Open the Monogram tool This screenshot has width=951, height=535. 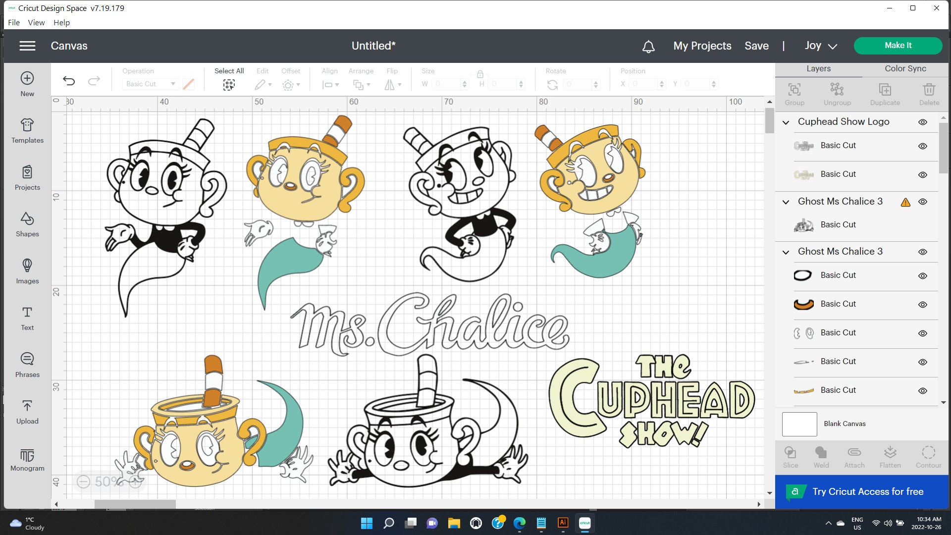(27, 459)
